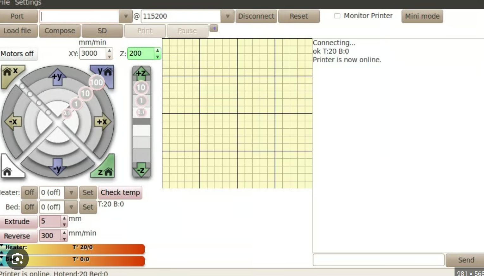Viewport: 484px width, 276px height.
Task: Jog the printer in +X direction
Action: [103, 122]
